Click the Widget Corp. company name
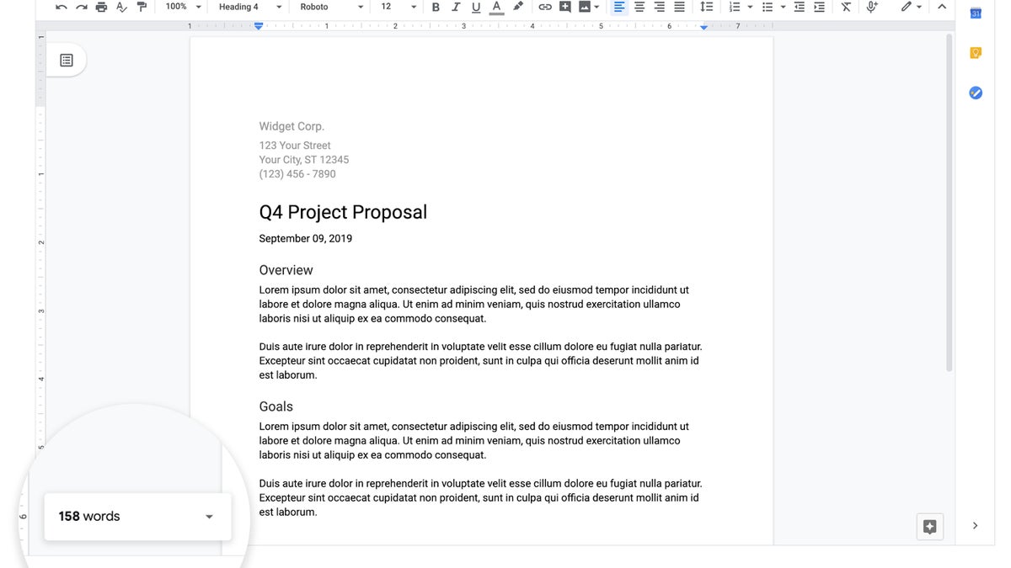This screenshot has width=1011, height=568. point(292,126)
